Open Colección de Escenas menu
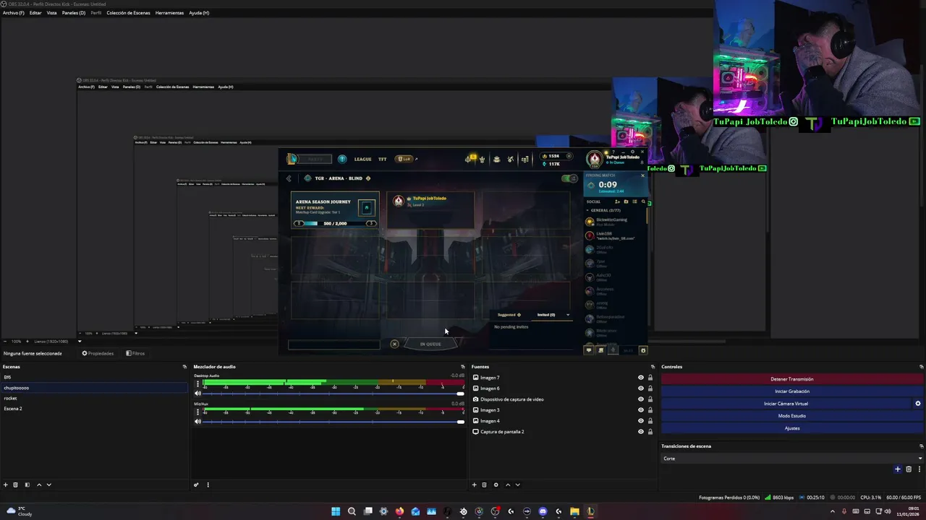This screenshot has width=926, height=520. coord(128,13)
